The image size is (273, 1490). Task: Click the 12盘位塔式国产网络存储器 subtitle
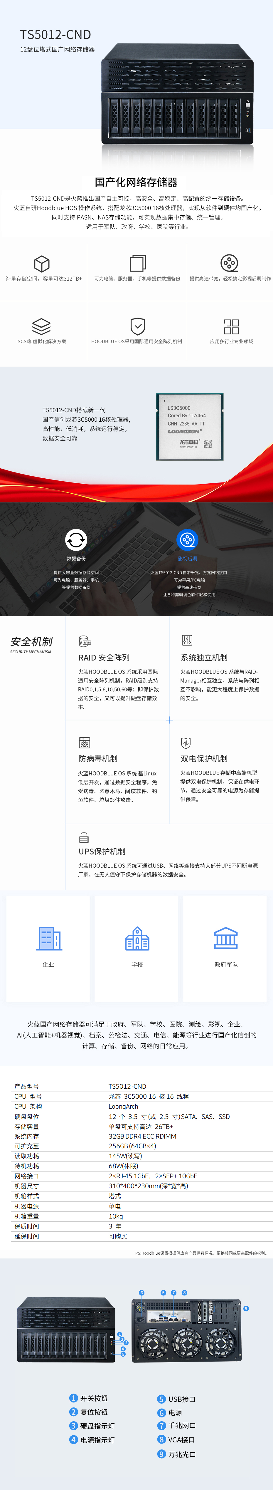57,50
